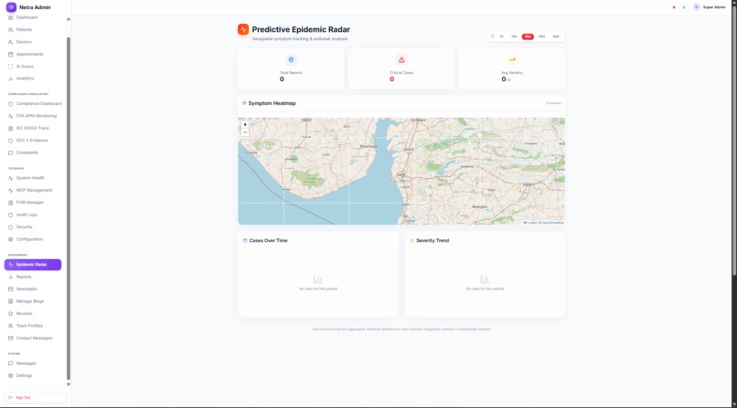Click the sidebar scroll-up arrow
The image size is (737, 408).
pos(69,19)
